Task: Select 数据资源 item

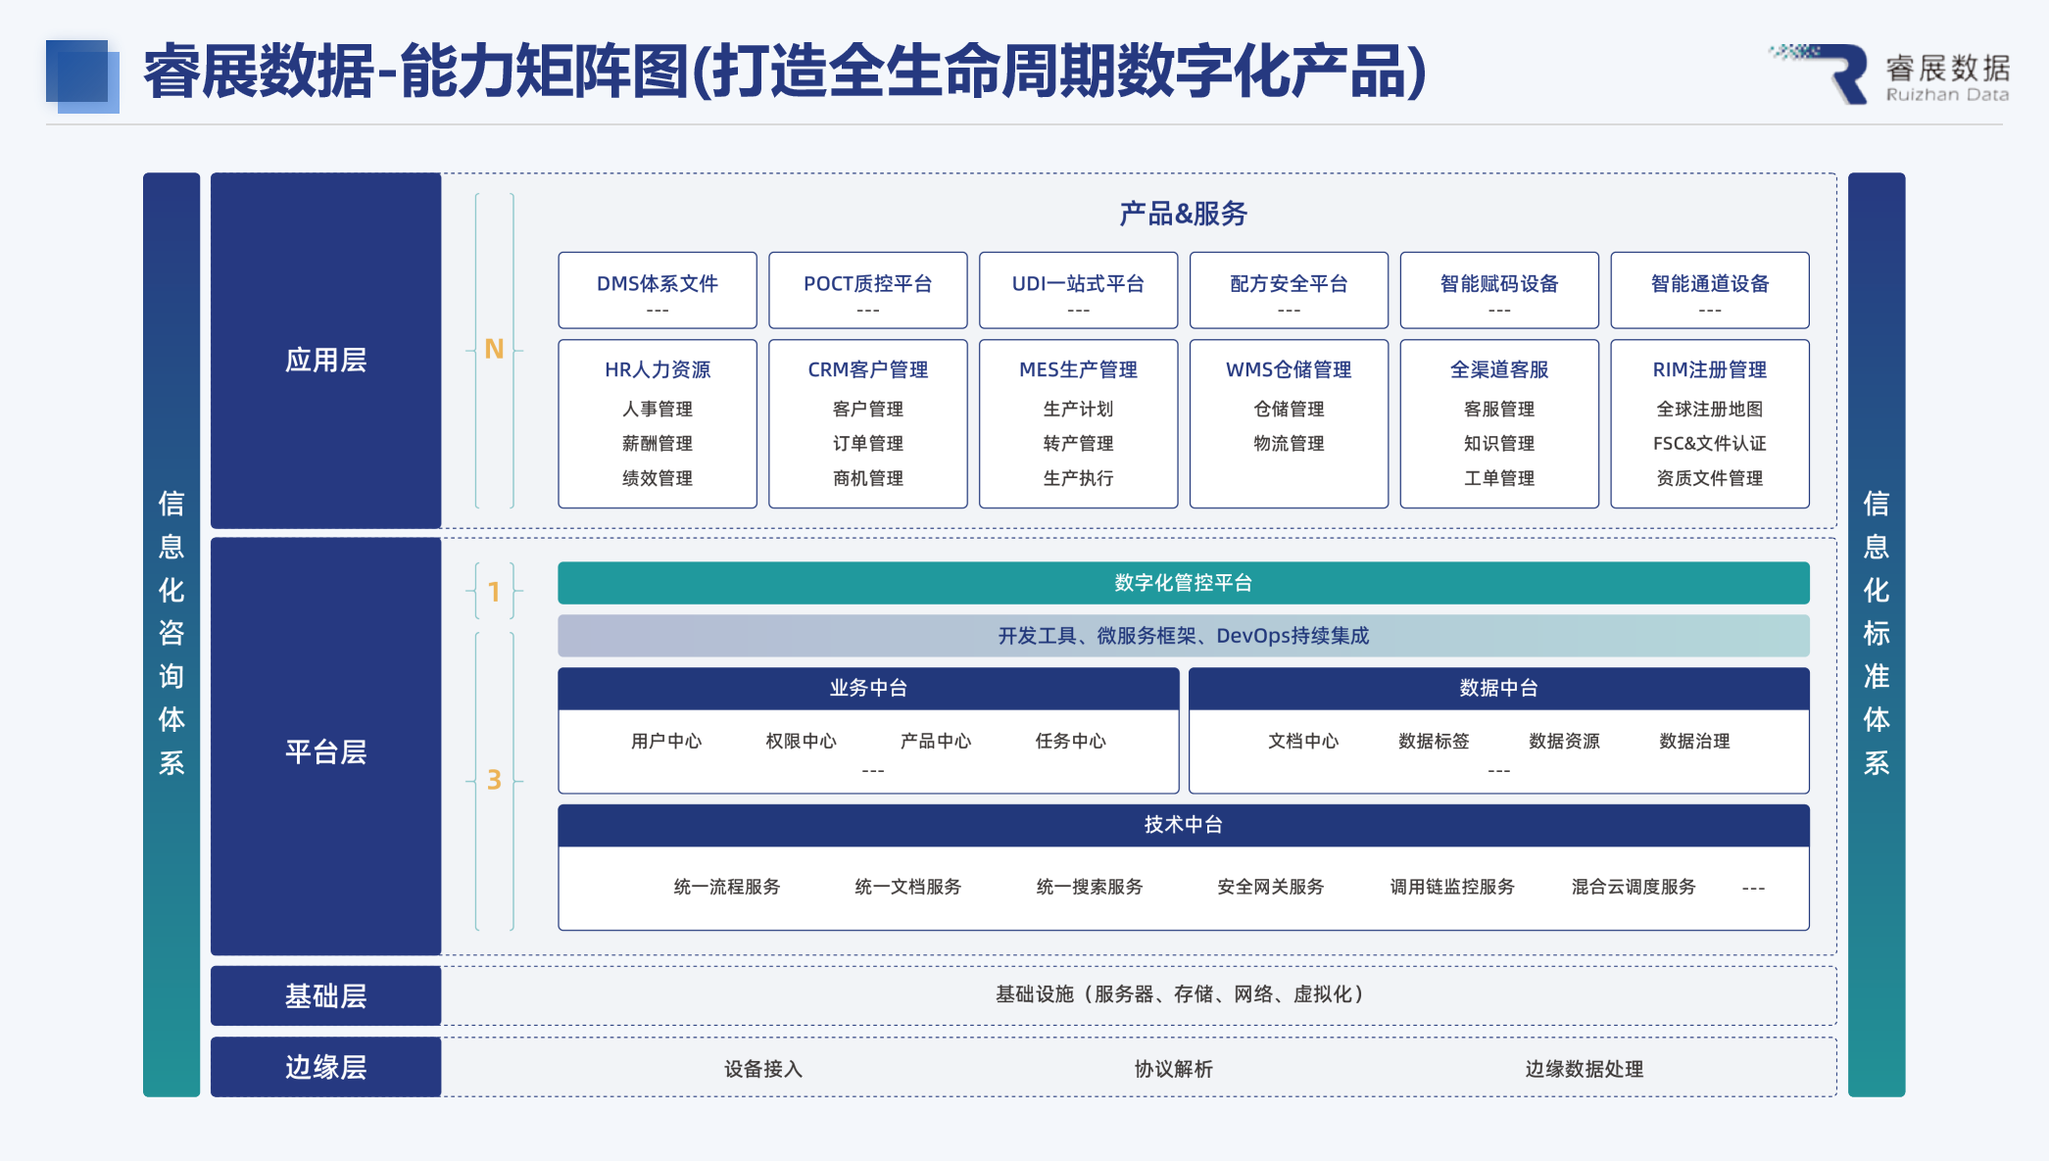Action: coord(1564,741)
